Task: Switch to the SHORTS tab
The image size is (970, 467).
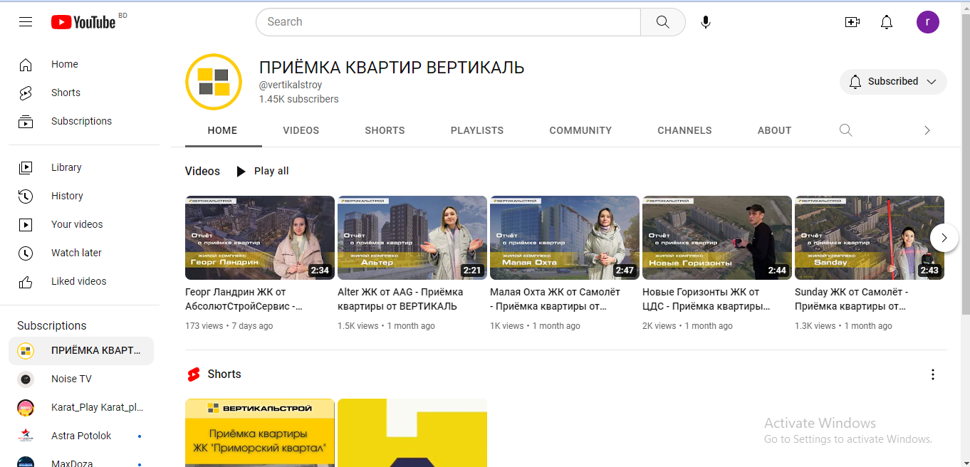Action: [385, 130]
